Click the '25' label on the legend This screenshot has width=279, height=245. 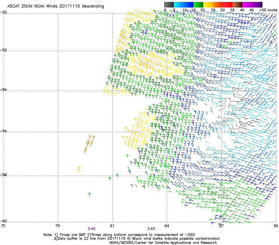[213, 10]
